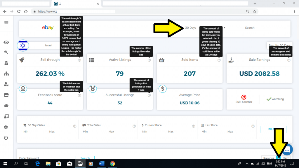
Task: Click the Current Price Max field
Action: [180, 132]
